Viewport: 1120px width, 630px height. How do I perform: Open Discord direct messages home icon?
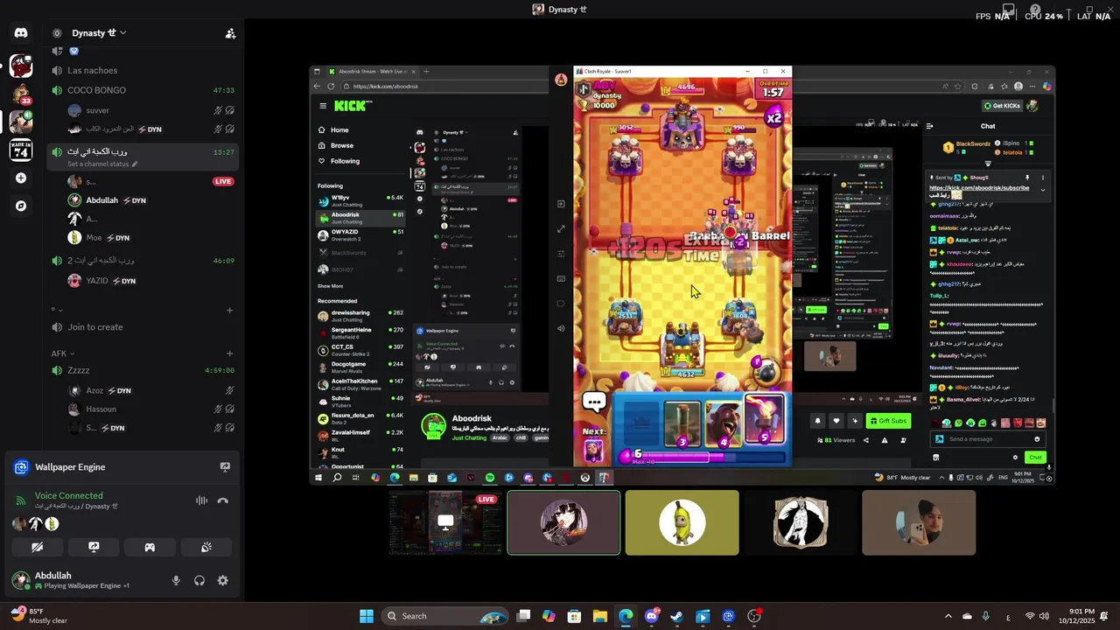point(21,33)
